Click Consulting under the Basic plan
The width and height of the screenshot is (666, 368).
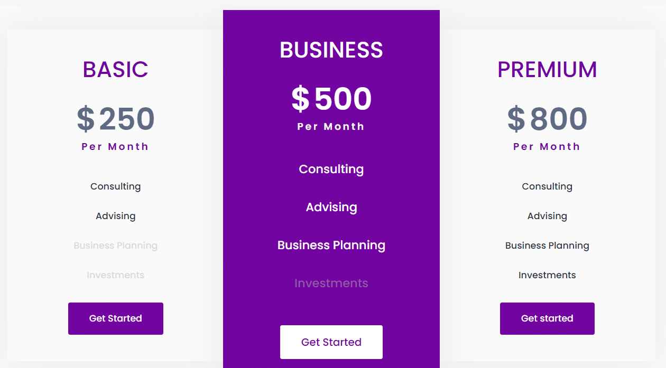tap(115, 186)
